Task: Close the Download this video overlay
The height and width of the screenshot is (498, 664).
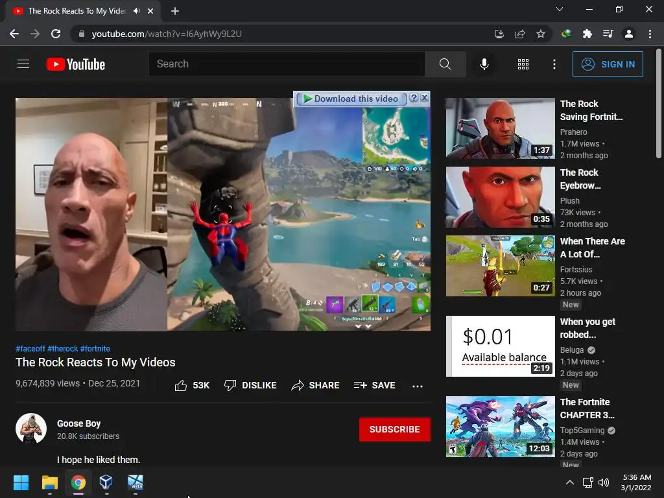Action: pos(424,98)
